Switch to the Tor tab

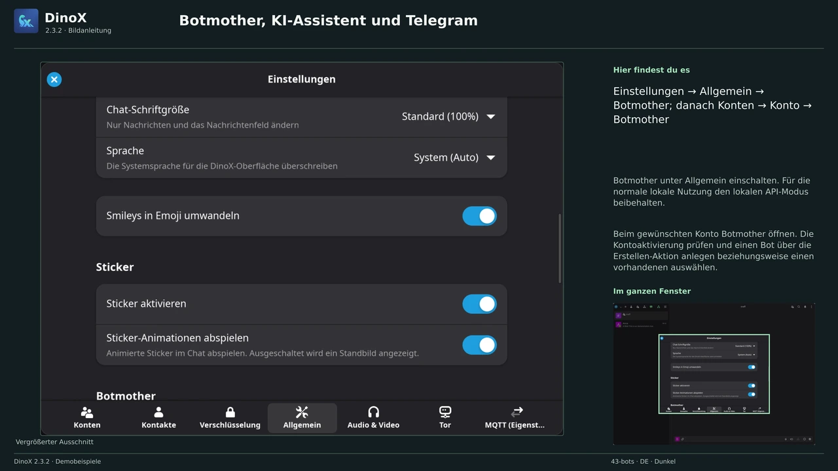click(x=445, y=418)
